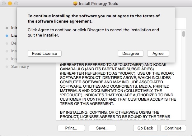The width and height of the screenshot is (192, 136).
Task: Select the Destination step in the sidebar
Action: click(14, 43)
